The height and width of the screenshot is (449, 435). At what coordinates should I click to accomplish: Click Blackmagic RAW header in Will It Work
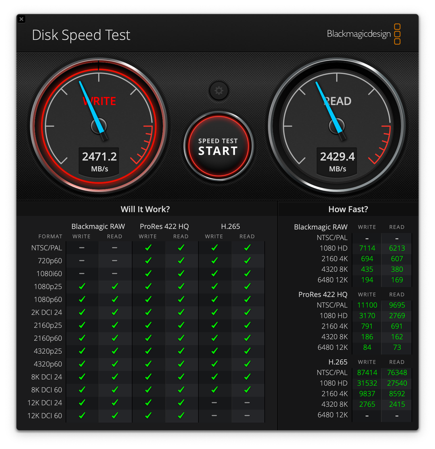coord(98,227)
